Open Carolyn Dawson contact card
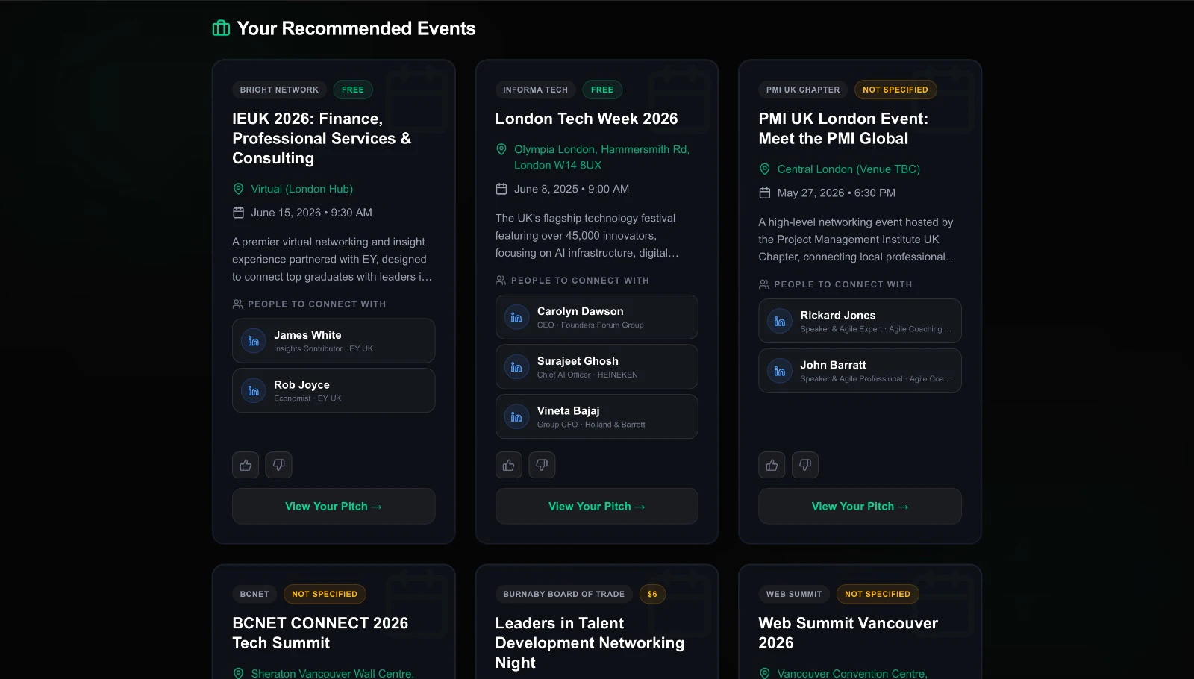The width and height of the screenshot is (1194, 679). point(597,317)
